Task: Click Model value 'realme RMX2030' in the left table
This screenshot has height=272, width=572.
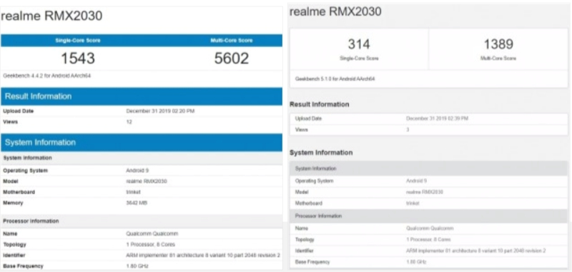Action: click(x=147, y=181)
